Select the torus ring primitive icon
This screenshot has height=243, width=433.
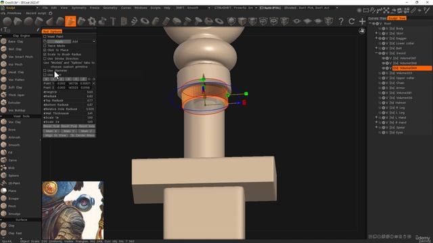145,21
